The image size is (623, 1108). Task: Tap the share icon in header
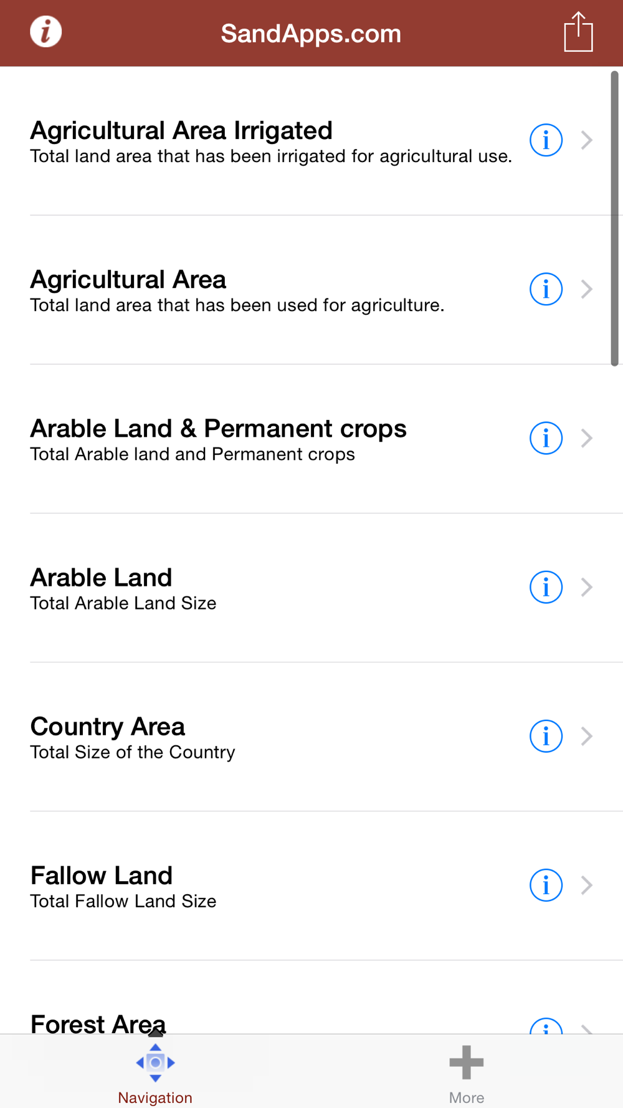click(578, 32)
